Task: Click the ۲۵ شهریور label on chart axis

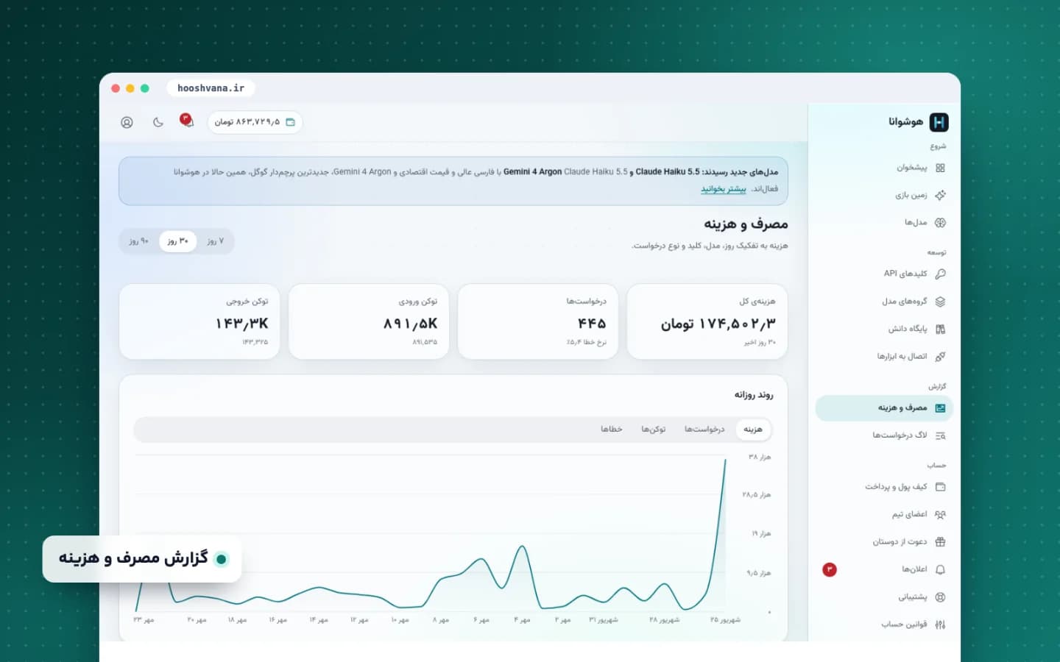Action: pyautogui.click(x=725, y=620)
